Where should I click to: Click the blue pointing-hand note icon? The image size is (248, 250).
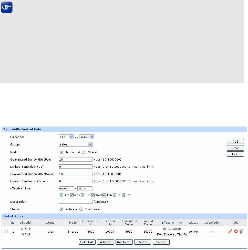pyautogui.click(x=7, y=8)
